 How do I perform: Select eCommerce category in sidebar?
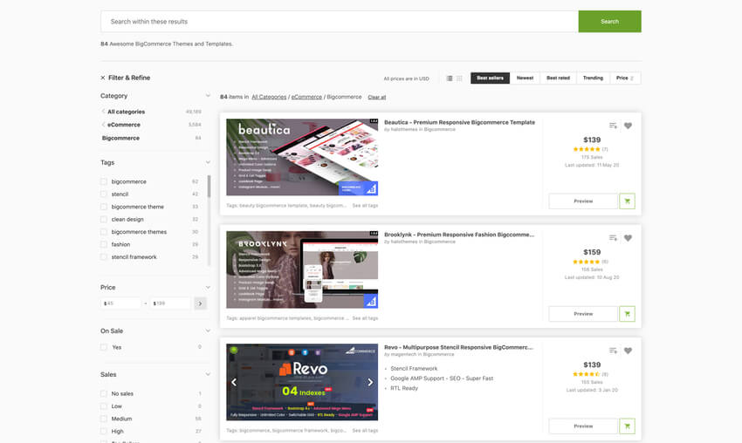123,125
